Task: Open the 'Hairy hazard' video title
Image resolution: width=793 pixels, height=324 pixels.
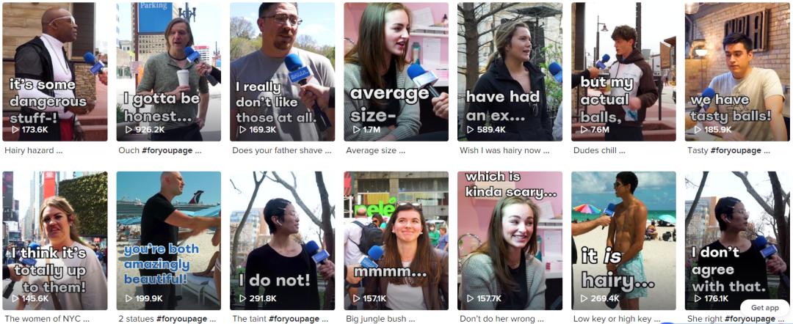Action: pyautogui.click(x=34, y=150)
